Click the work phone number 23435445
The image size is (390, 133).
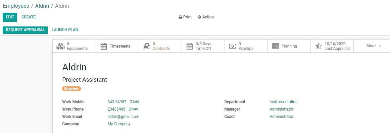point(116,109)
